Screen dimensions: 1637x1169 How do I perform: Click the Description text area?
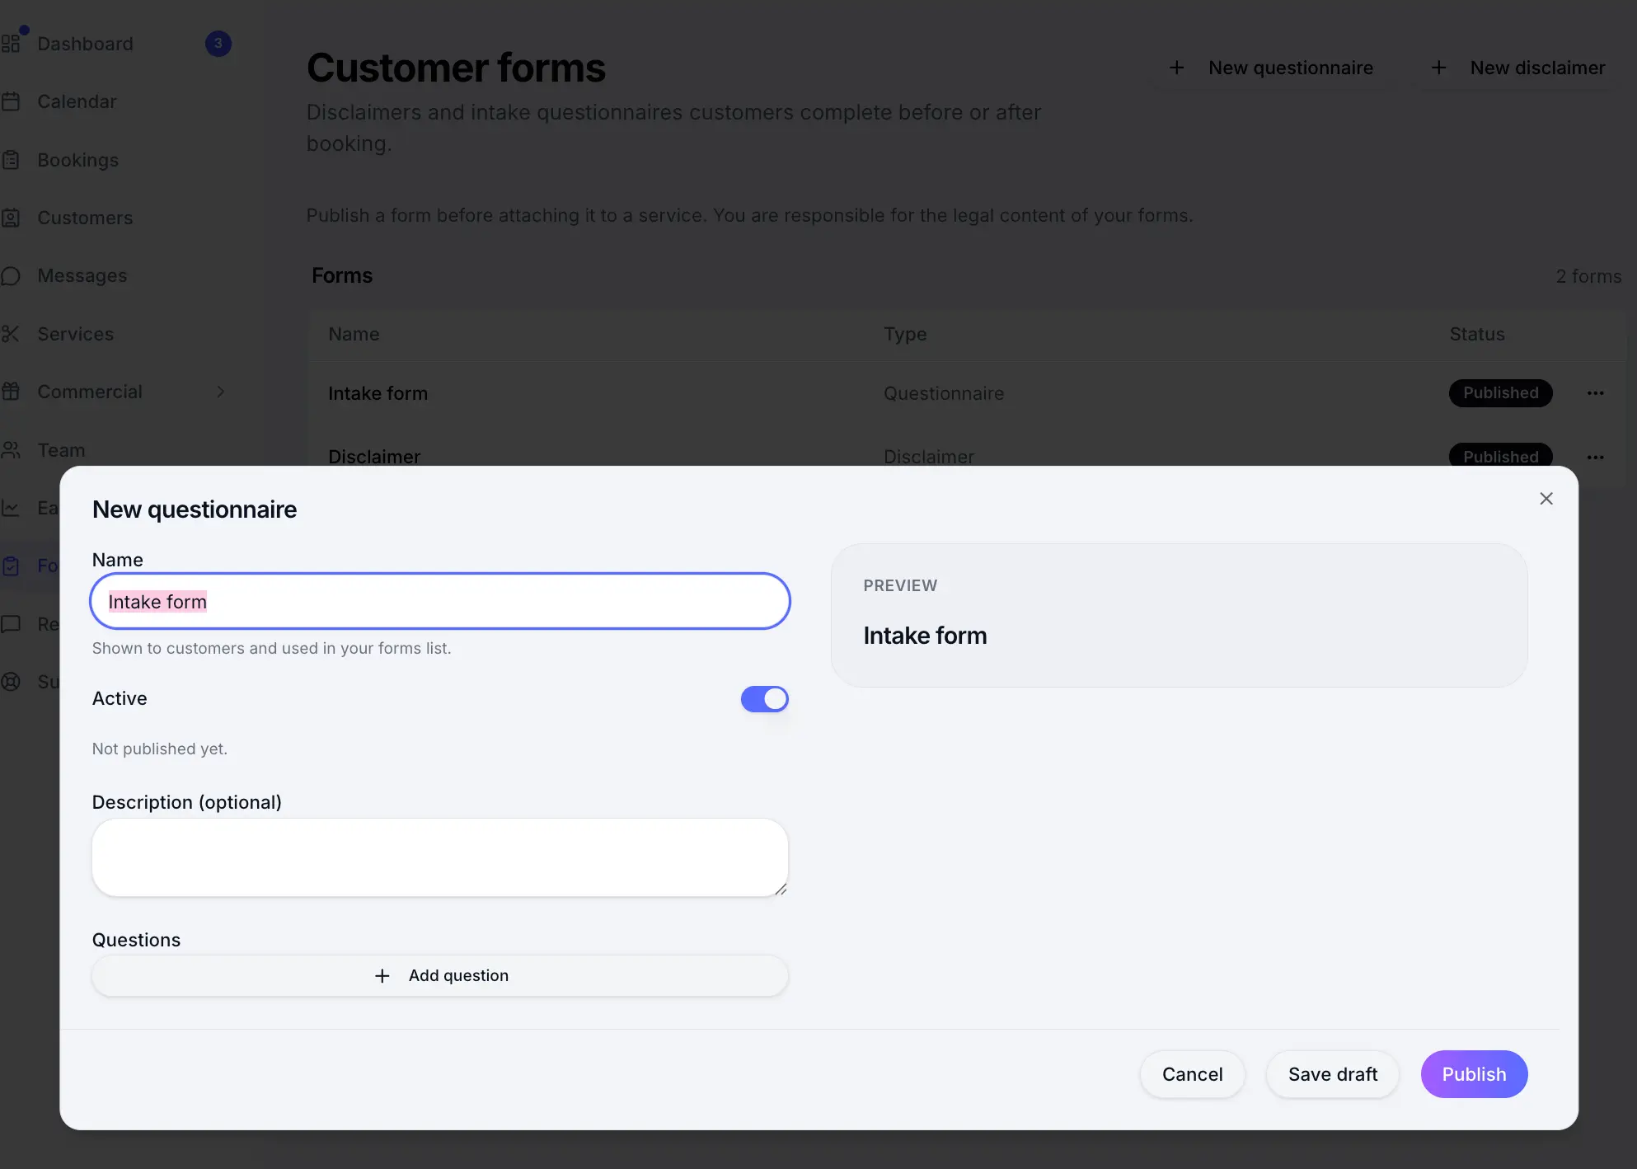pos(440,857)
